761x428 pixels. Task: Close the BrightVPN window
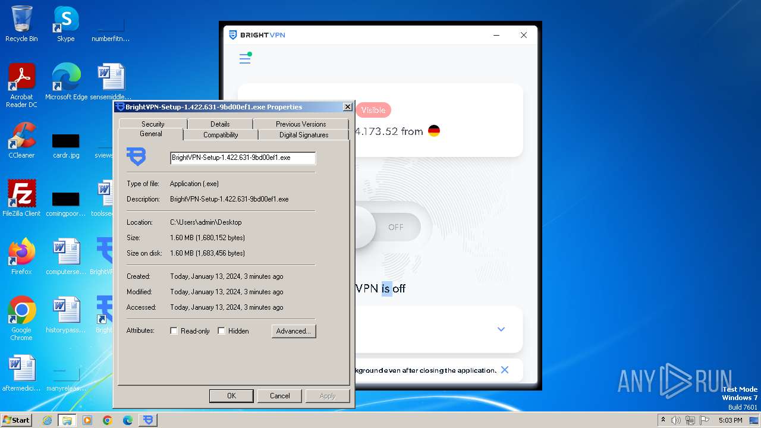coord(523,35)
